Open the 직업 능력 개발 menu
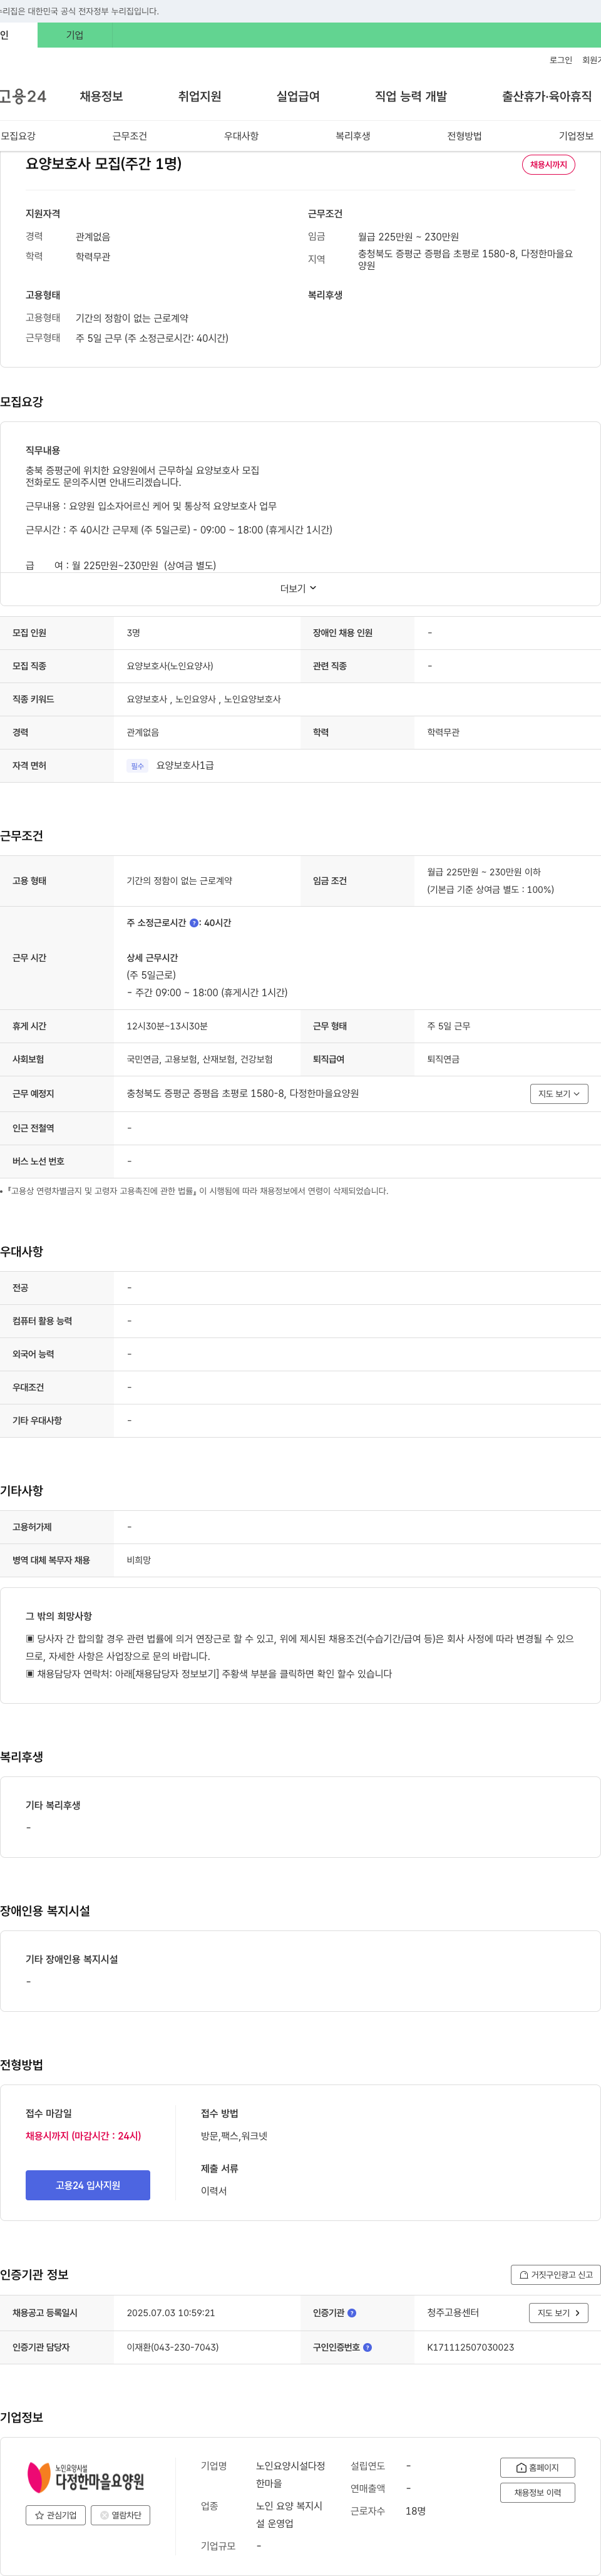 (x=411, y=96)
